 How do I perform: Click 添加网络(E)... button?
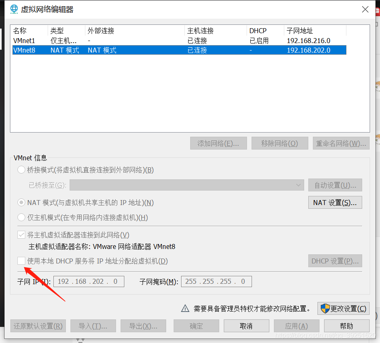click(218, 143)
